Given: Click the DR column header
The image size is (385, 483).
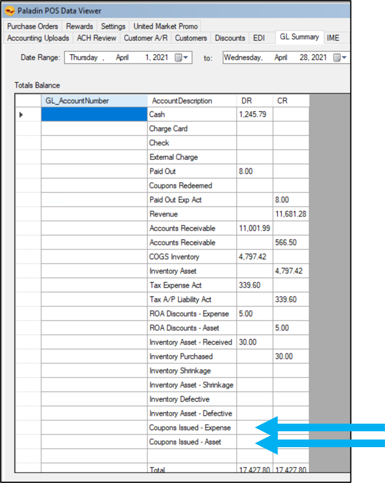Looking at the screenshot, I should point(255,100).
